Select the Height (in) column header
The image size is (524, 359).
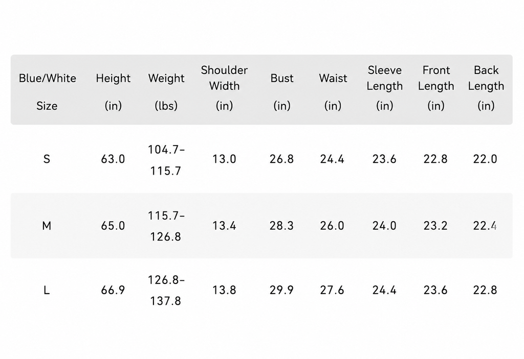113,92
